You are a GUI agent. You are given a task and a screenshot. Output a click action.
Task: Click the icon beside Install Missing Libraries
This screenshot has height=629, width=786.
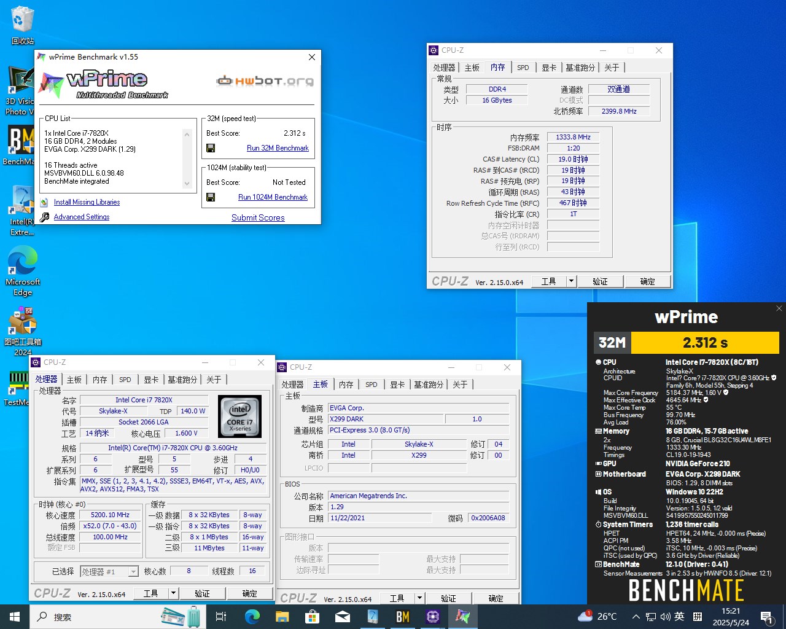[44, 202]
